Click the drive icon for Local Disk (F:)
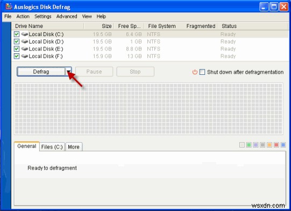 pos(24,56)
